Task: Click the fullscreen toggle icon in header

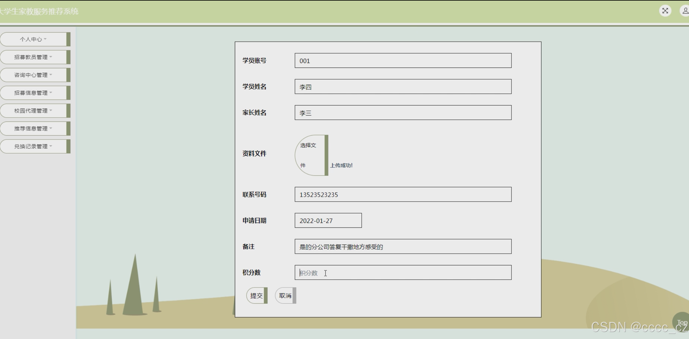Action: coord(665,11)
